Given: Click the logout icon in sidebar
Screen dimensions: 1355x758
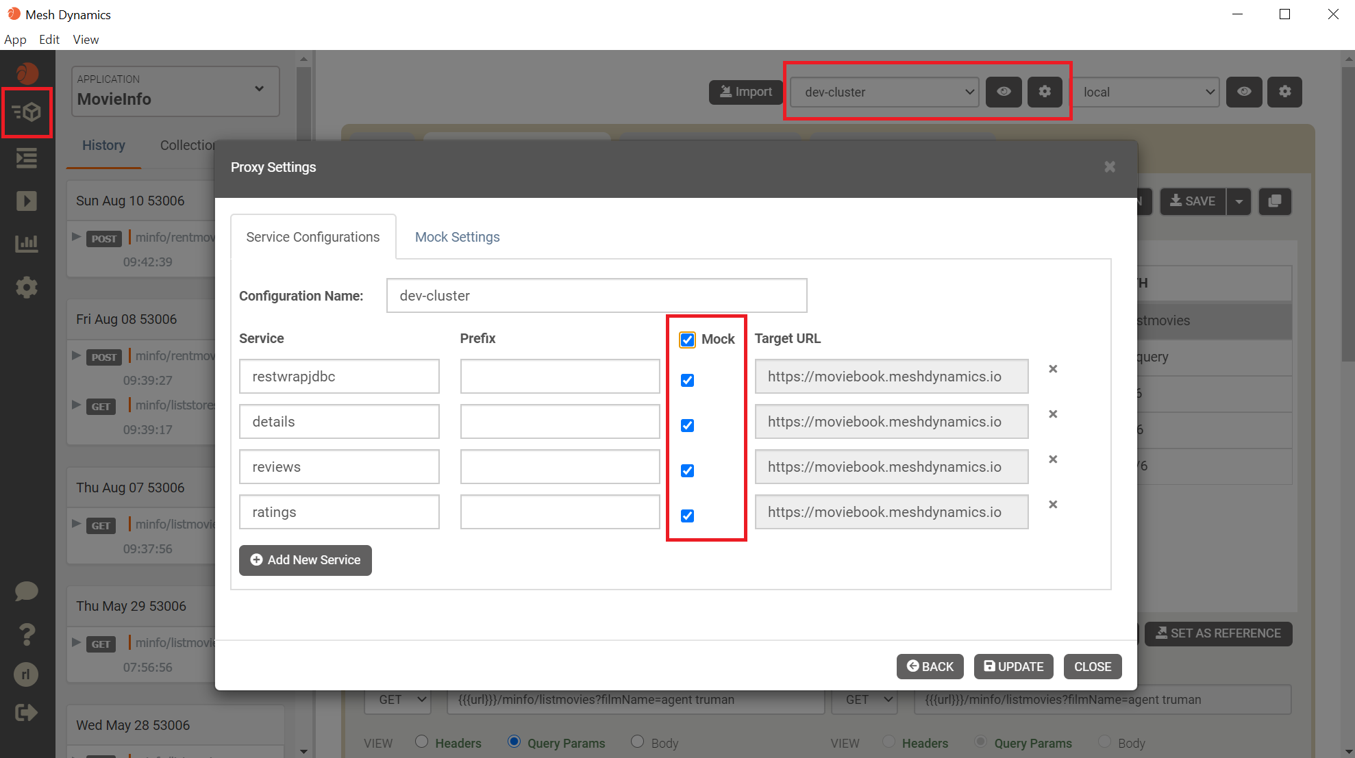Looking at the screenshot, I should click(x=27, y=713).
